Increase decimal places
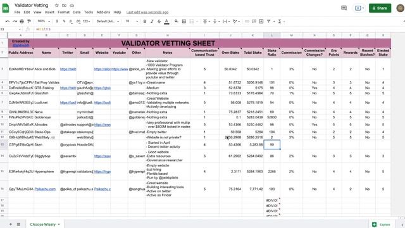Image resolution: width=405 pixels, height=228 pixels. 78,21
